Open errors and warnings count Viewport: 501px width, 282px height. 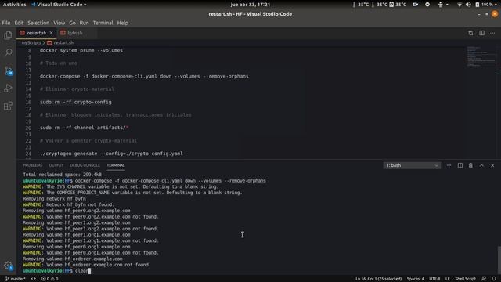49,279
